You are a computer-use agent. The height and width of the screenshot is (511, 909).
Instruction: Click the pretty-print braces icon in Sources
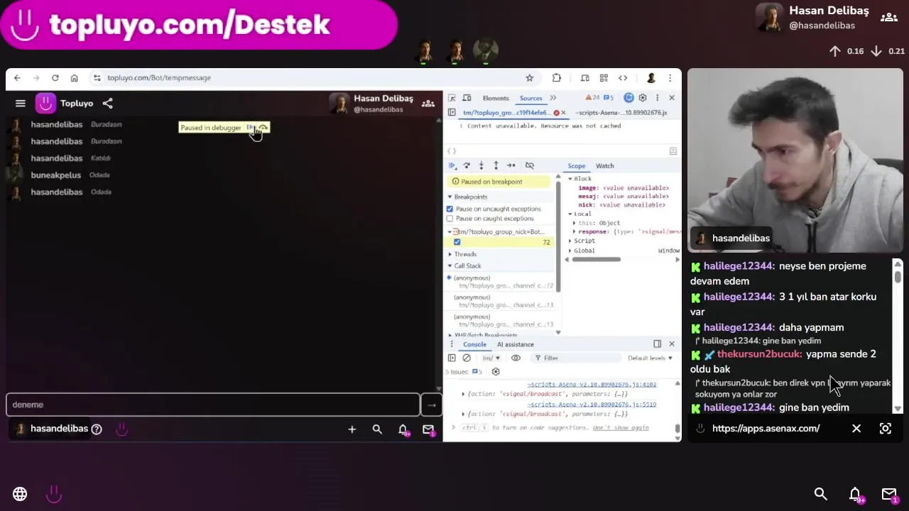click(x=451, y=151)
